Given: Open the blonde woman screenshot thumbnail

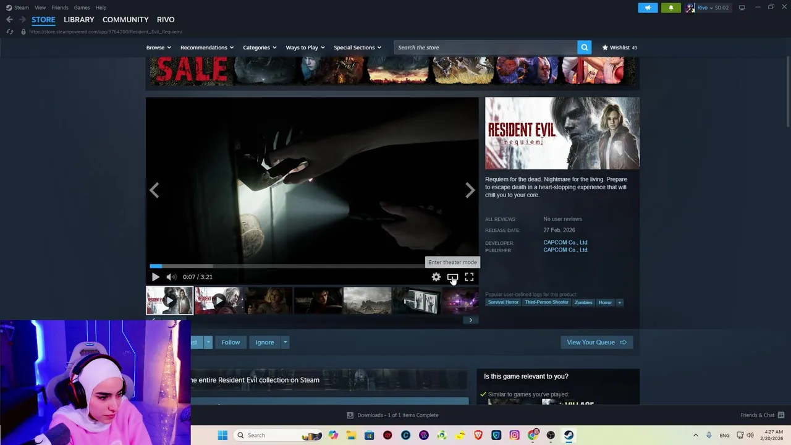Looking at the screenshot, I should click(x=268, y=300).
